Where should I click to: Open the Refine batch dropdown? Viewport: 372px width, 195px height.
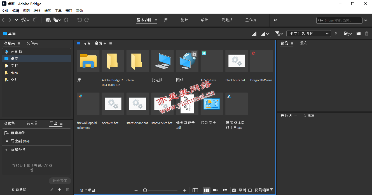point(57,20)
